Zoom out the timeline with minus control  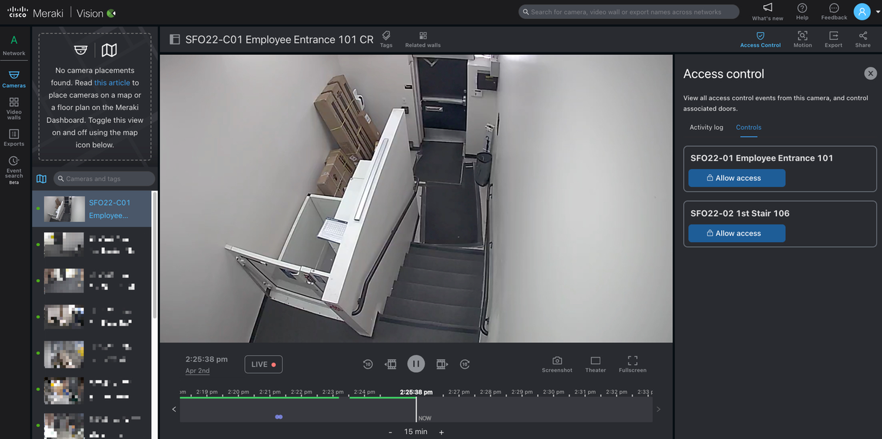390,431
